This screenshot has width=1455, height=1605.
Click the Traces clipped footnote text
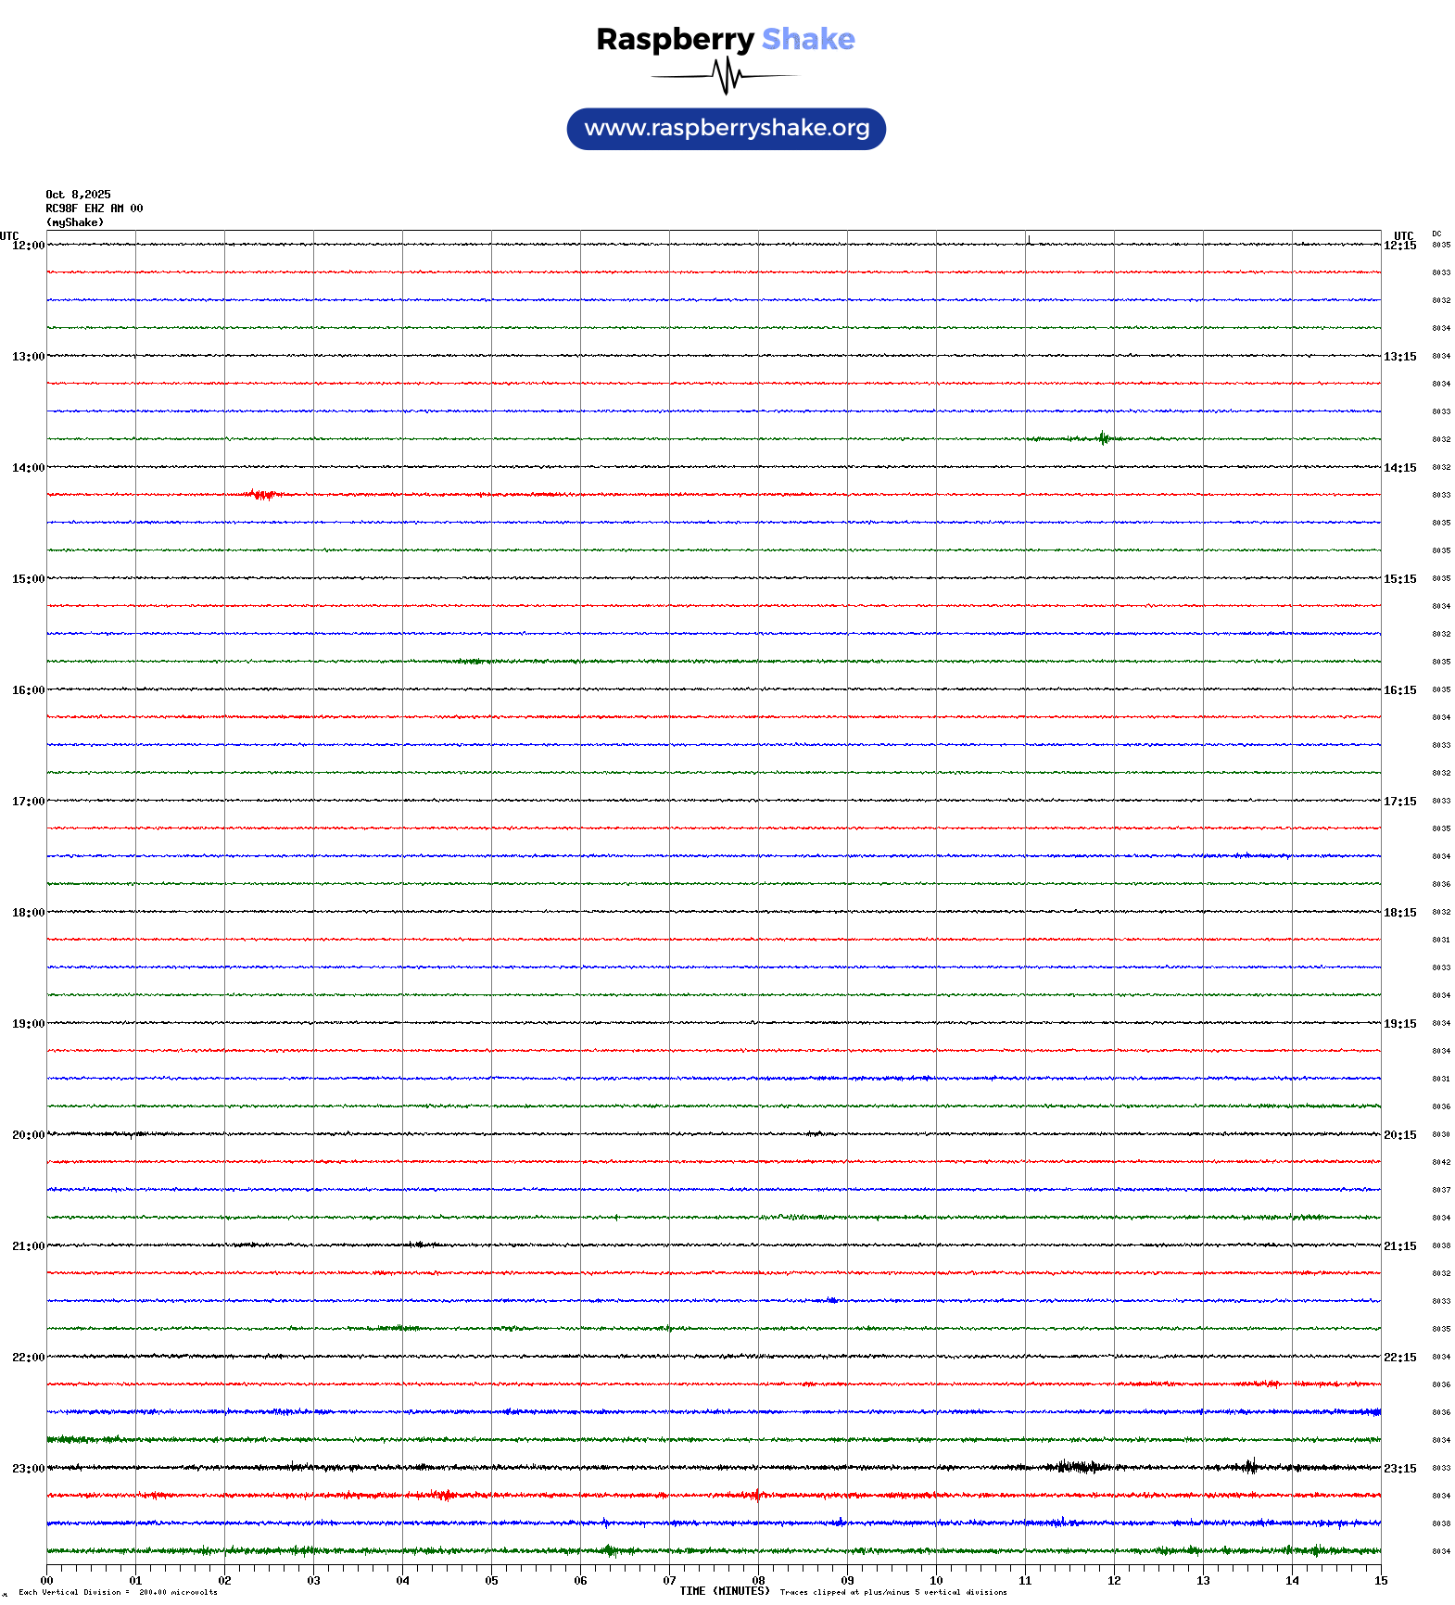(x=893, y=1593)
